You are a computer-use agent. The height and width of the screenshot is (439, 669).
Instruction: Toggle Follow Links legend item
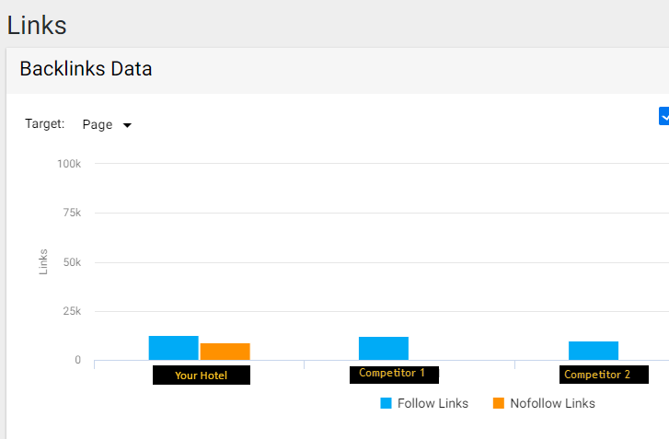pos(424,403)
